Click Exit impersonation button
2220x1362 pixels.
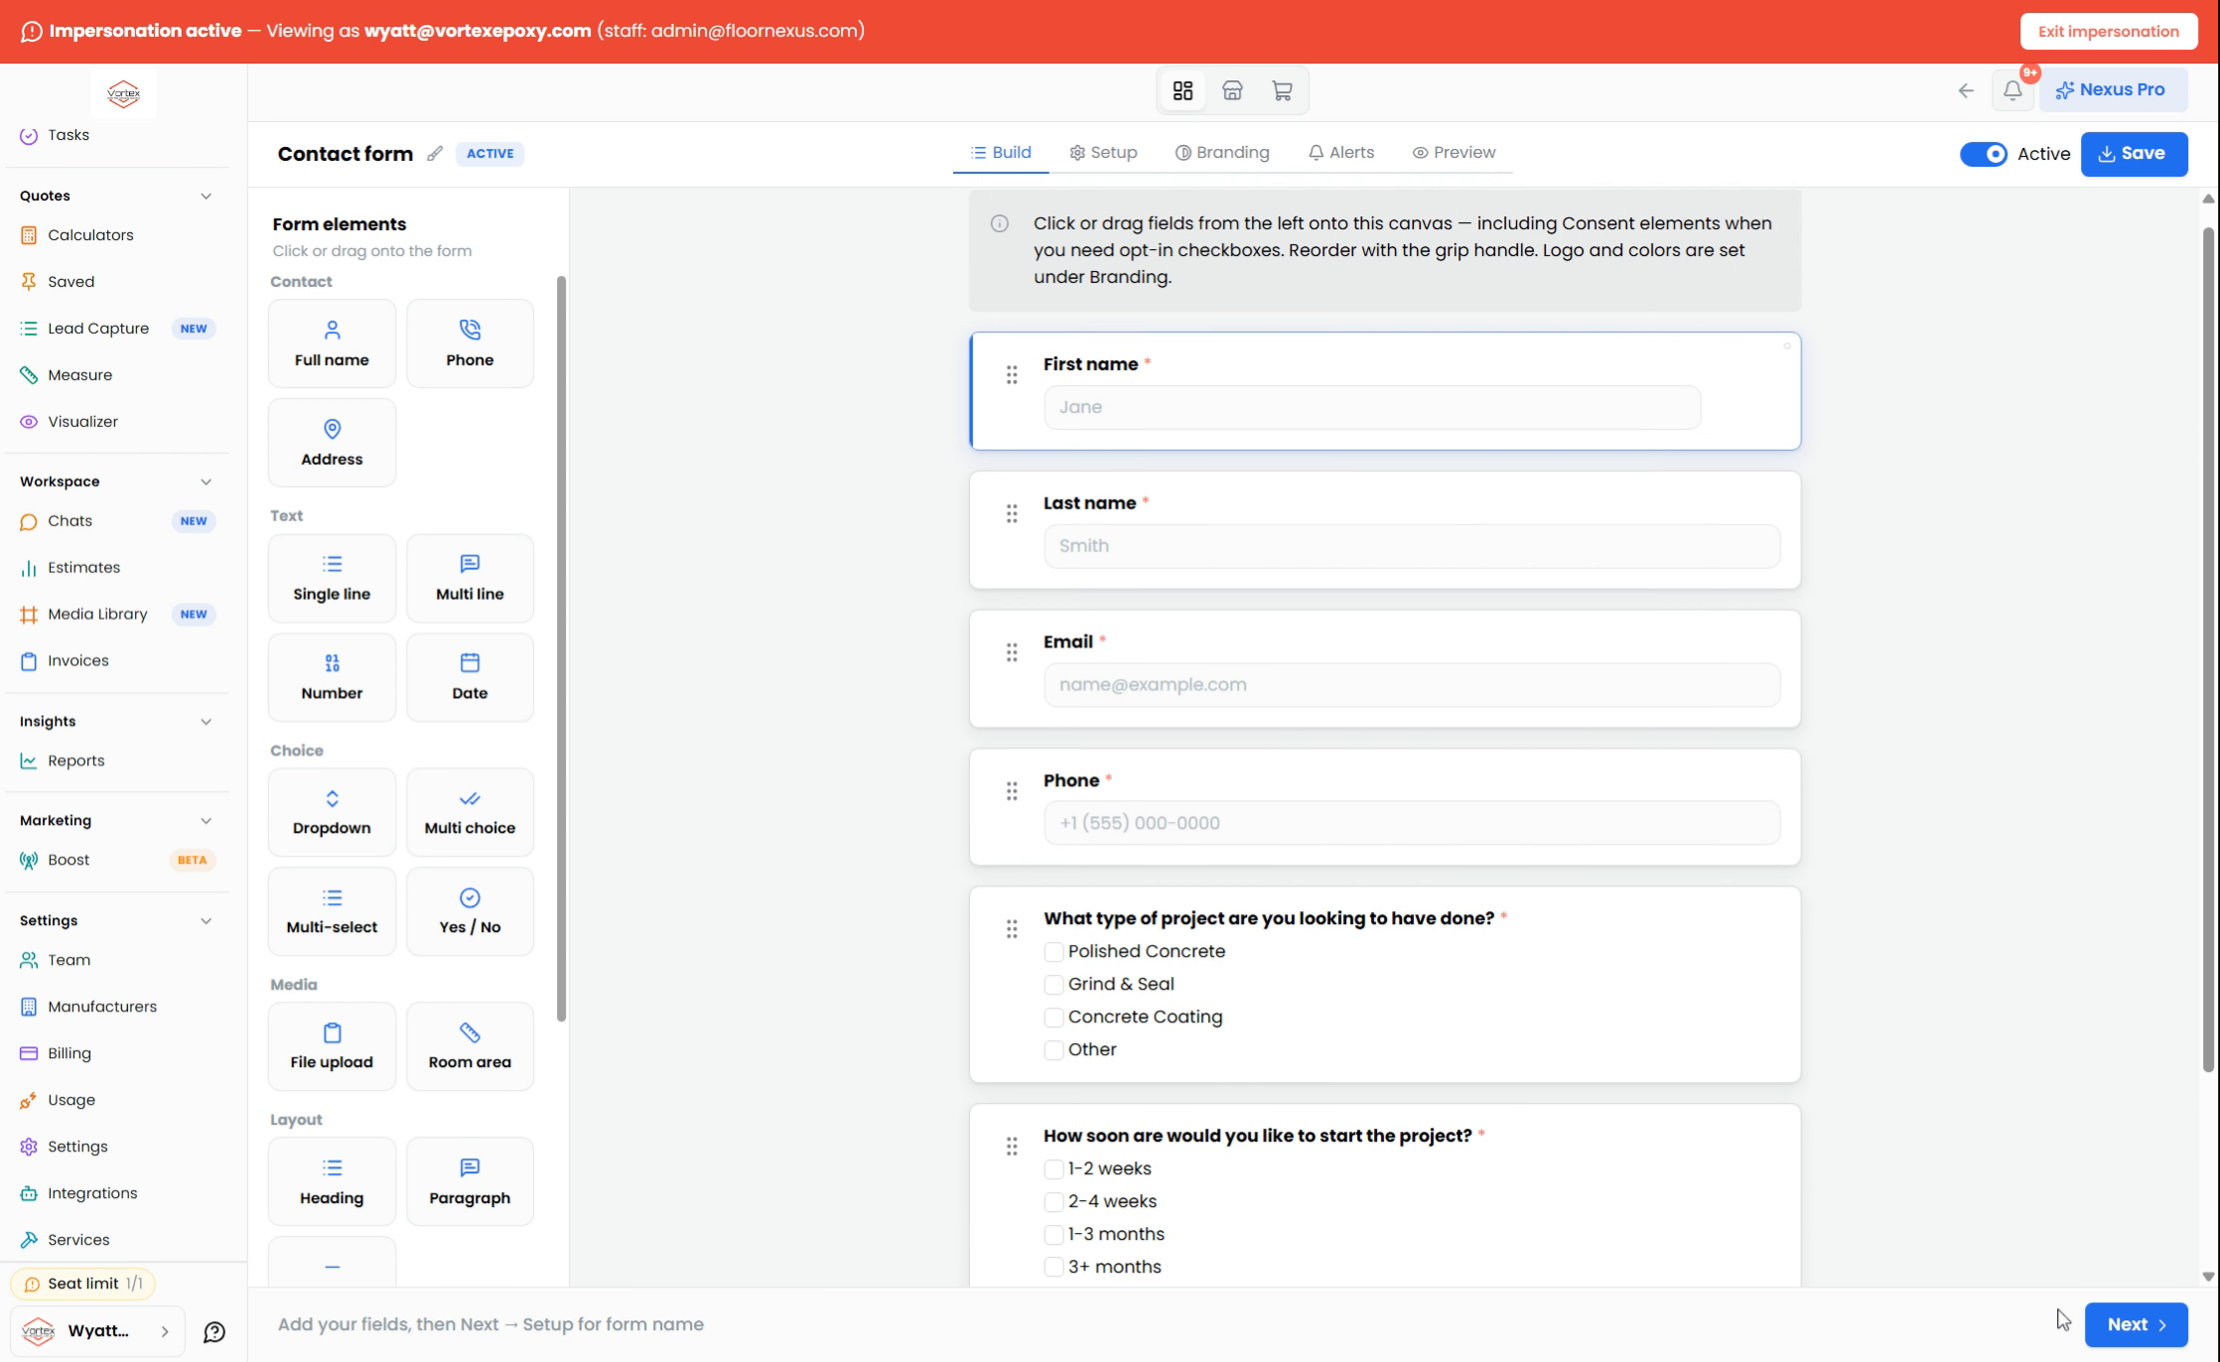(2108, 32)
